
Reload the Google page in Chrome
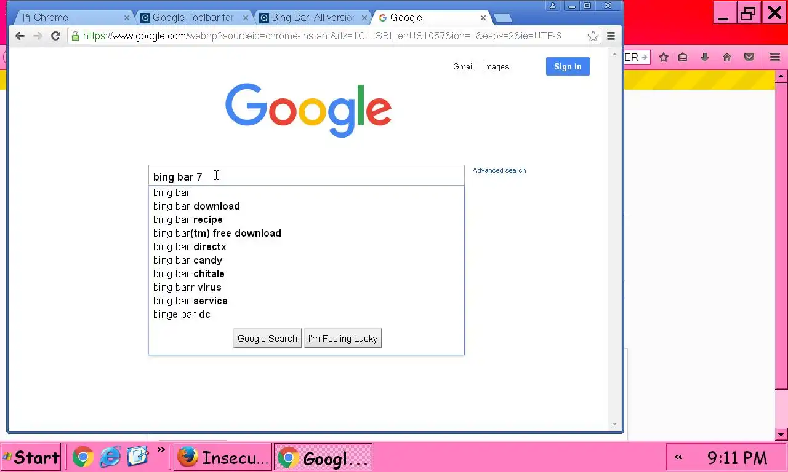click(55, 36)
